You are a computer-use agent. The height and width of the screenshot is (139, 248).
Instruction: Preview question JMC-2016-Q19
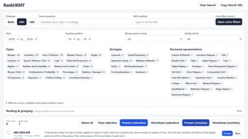[x=227, y=134]
